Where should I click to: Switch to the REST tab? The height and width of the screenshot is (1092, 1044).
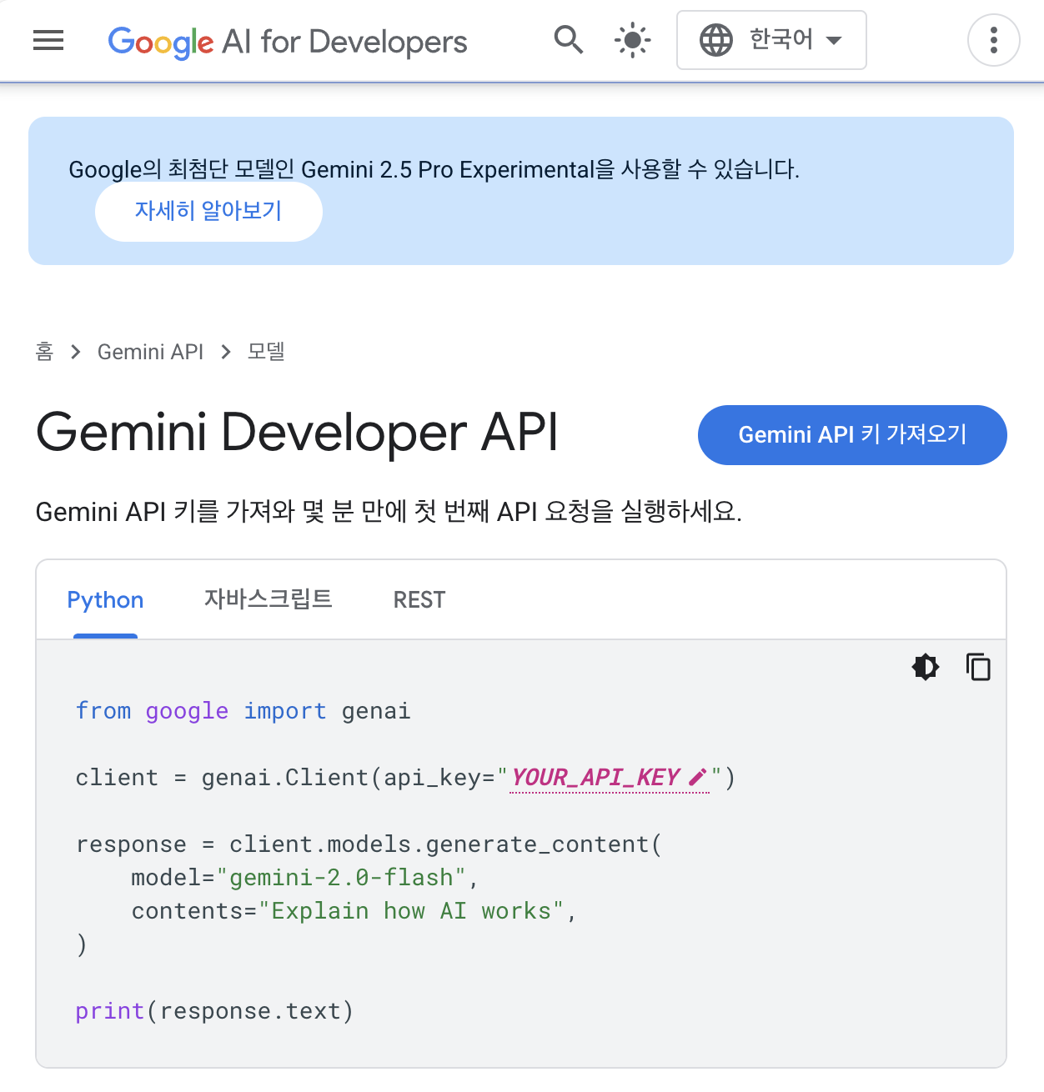[x=419, y=600]
